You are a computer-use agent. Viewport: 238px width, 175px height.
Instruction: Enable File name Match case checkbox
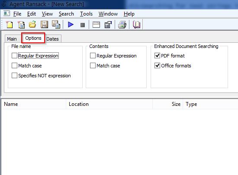point(14,66)
